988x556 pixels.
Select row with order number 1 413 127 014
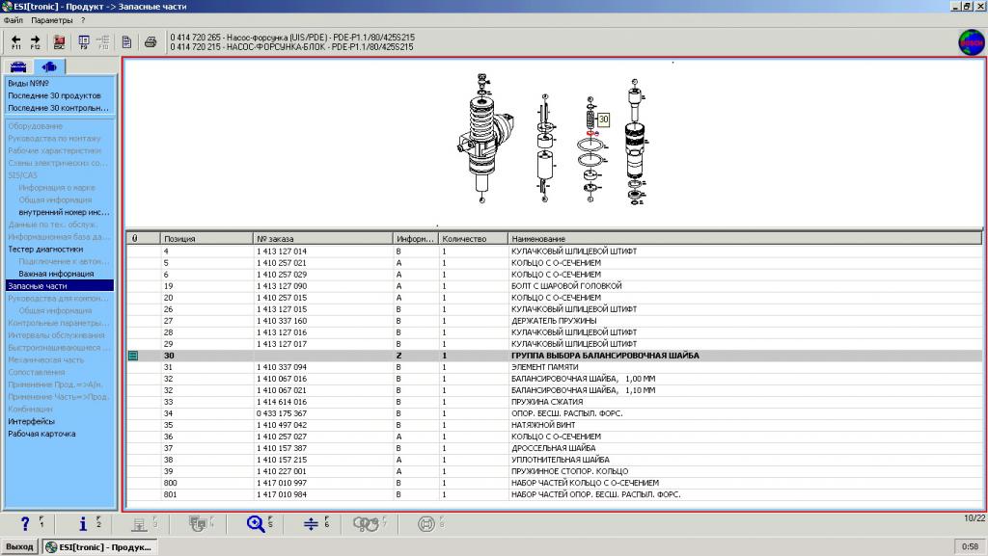pos(554,252)
